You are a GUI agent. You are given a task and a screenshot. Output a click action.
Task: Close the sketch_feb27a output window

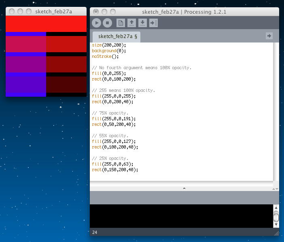click(10, 11)
